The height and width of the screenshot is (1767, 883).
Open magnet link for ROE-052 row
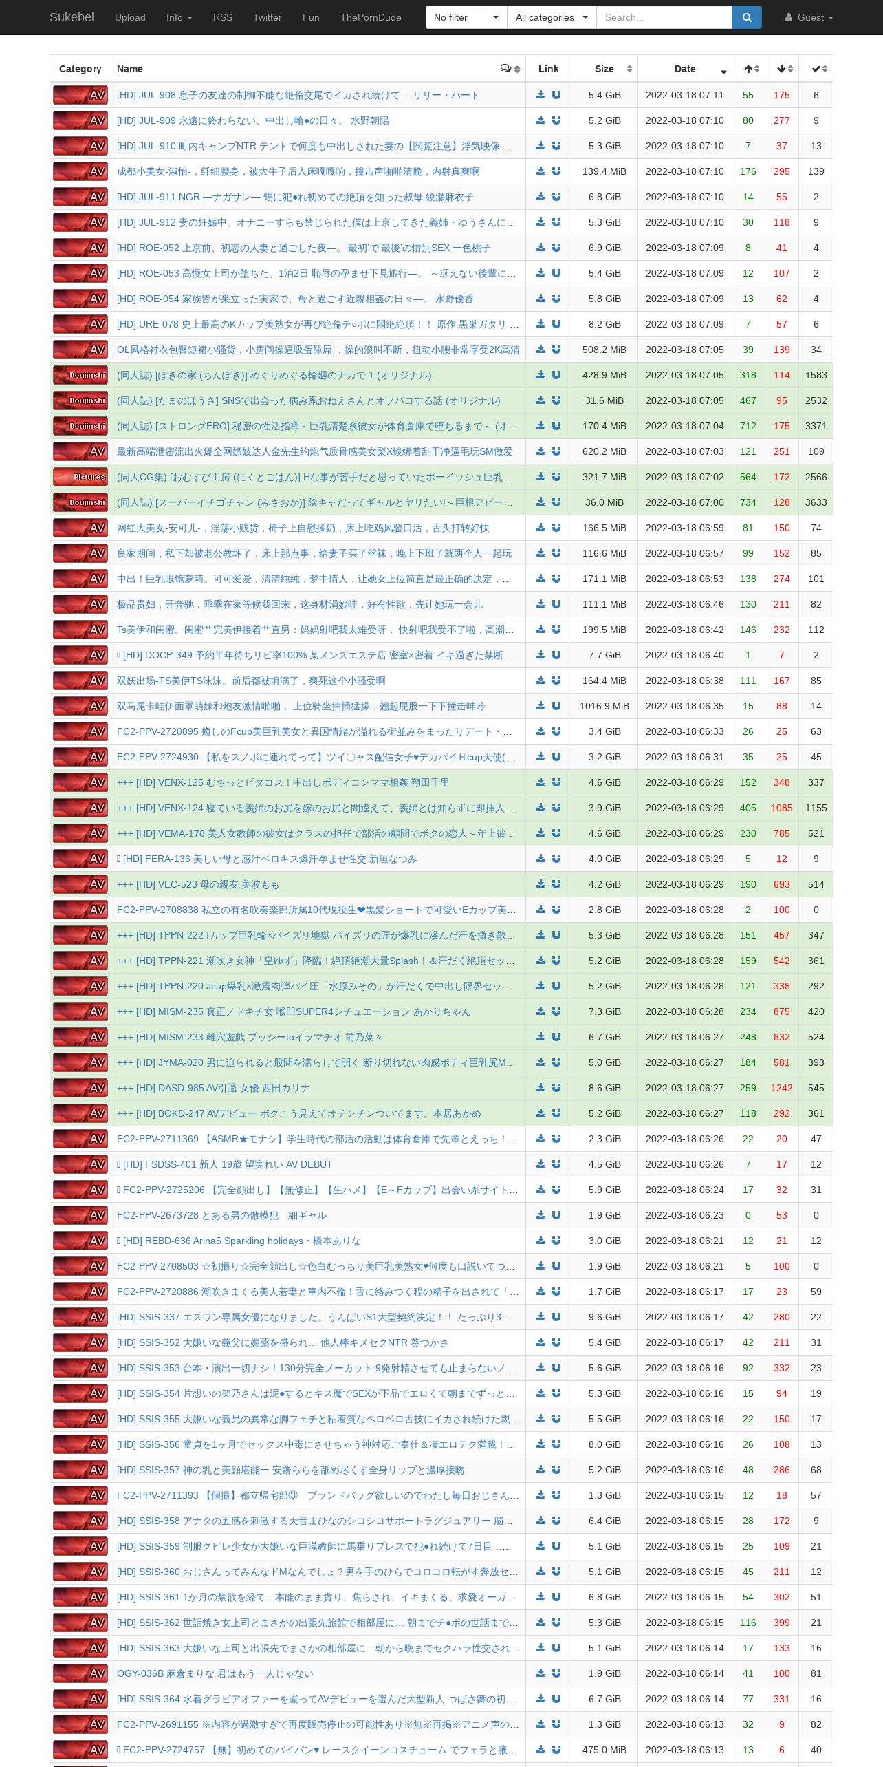pyautogui.click(x=556, y=248)
